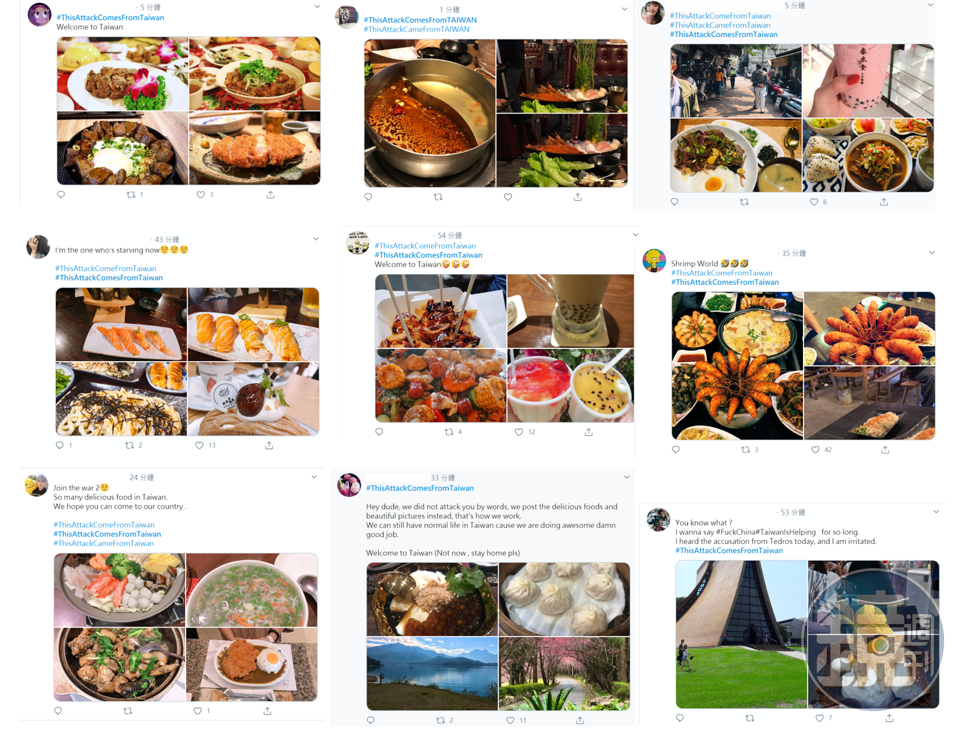Open #ThisAttackComesFromTAIWAN hashtag in hot pot tweet
The width and height of the screenshot is (971, 732).
[x=420, y=20]
